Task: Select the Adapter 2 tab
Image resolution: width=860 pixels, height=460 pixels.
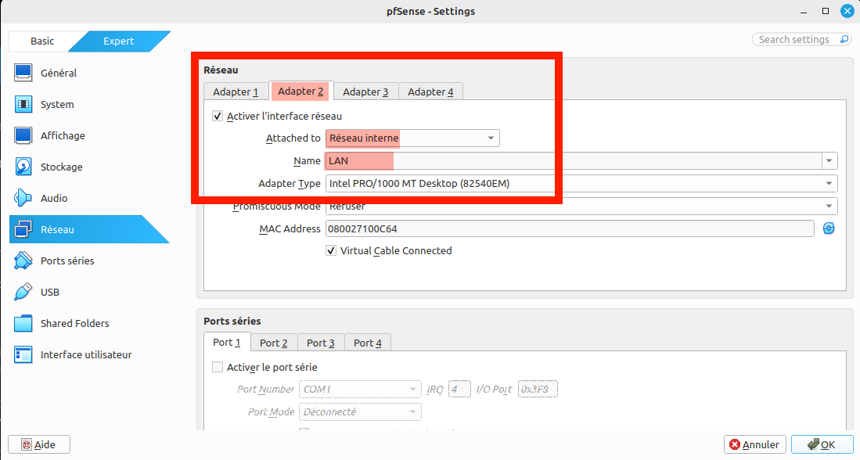Action: [x=300, y=91]
